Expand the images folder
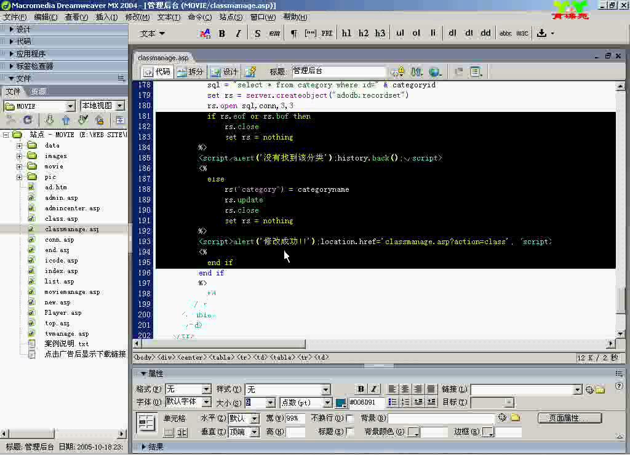The height and width of the screenshot is (455, 630). point(19,156)
